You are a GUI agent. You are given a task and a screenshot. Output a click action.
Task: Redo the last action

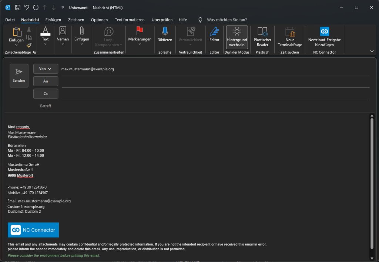click(36, 7)
